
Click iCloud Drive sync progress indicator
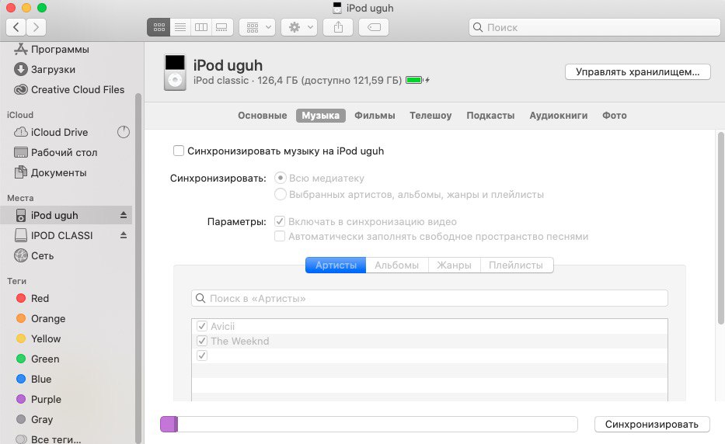(124, 132)
